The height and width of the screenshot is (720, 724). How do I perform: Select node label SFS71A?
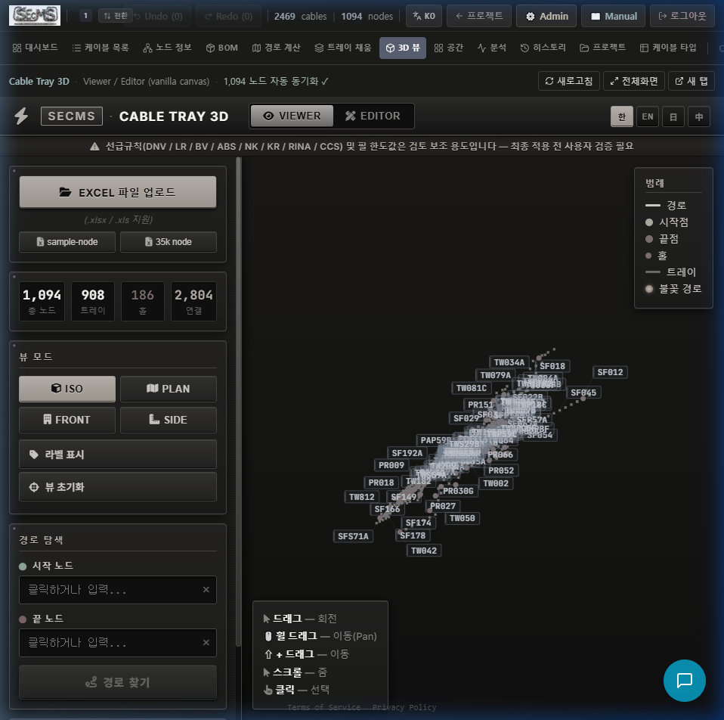[x=353, y=536]
